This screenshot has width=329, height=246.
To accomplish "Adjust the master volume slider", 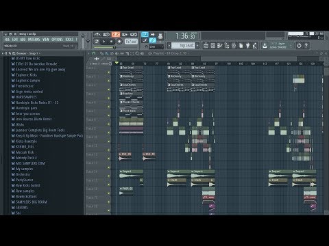I will (x=83, y=40).
